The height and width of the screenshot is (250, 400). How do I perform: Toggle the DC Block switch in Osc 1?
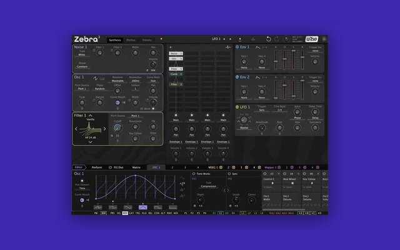pyautogui.click(x=153, y=109)
